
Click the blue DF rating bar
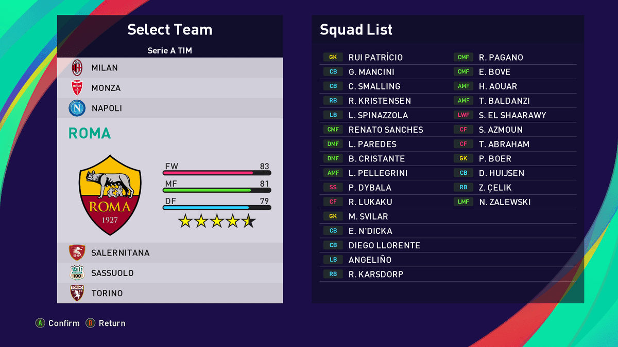216,208
